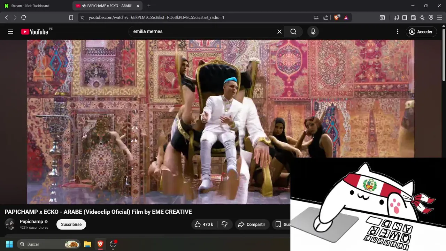
Task: Open the Windows Start menu
Action: tap(9, 244)
